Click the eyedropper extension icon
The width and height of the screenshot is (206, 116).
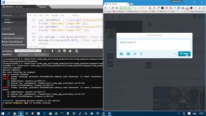coord(158,8)
